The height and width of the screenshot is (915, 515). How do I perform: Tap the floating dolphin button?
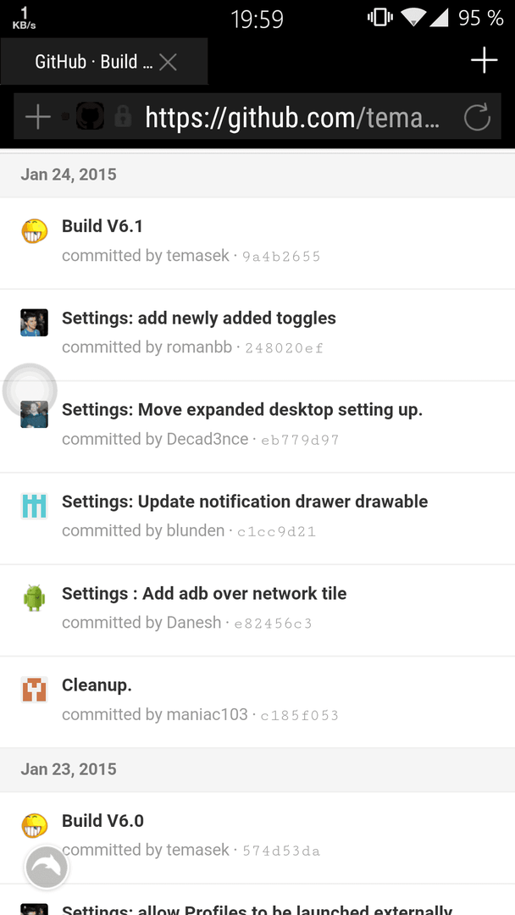pyautogui.click(x=47, y=868)
